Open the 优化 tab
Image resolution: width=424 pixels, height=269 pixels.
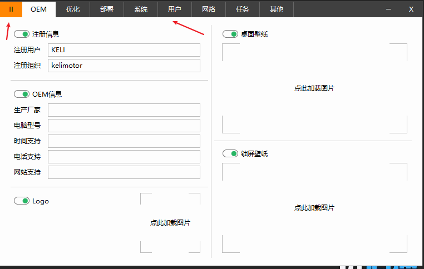click(73, 9)
